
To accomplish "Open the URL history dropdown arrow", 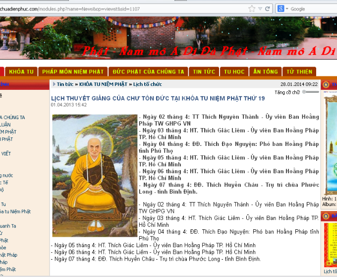I will pos(260,9).
